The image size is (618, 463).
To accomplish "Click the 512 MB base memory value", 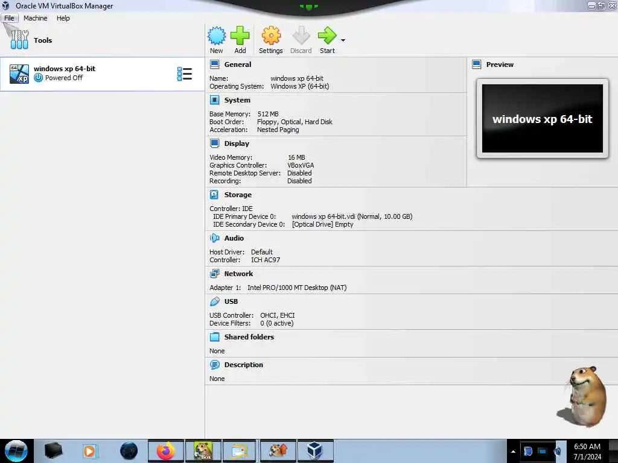I will tap(268, 114).
